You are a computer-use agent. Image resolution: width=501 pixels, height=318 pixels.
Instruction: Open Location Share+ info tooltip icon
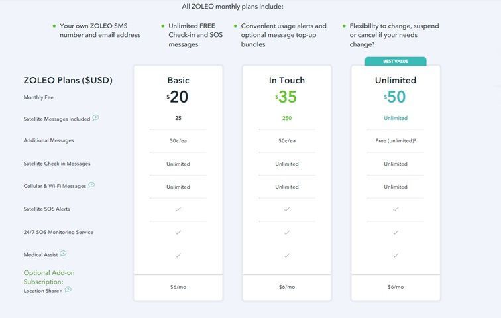[x=68, y=290]
